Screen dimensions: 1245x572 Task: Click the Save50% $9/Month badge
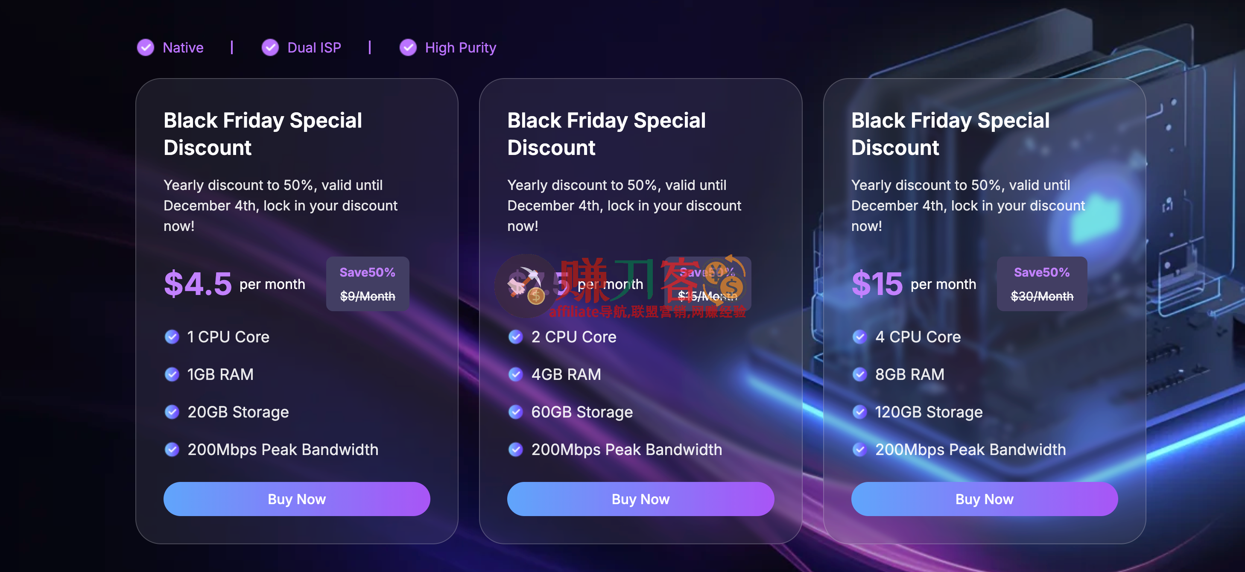pos(367,284)
